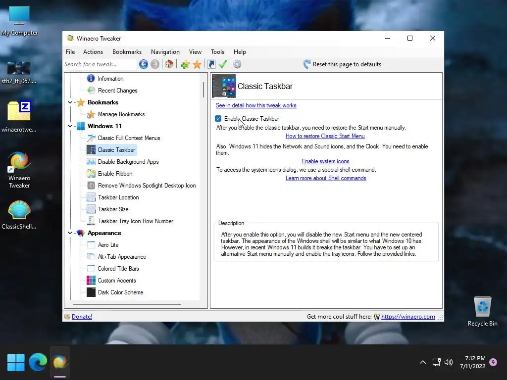Open the winaero.com website link
Viewport: 507px width, 380px height.
click(x=408, y=317)
